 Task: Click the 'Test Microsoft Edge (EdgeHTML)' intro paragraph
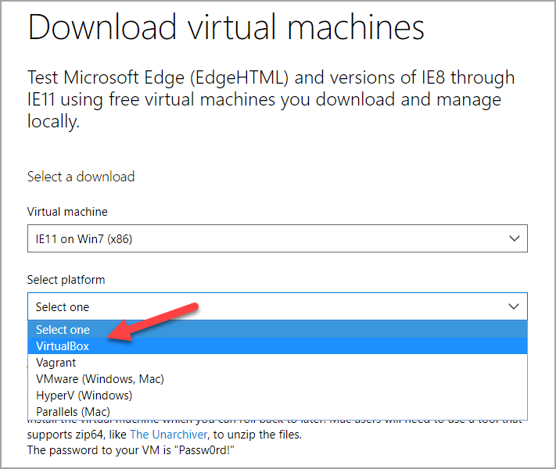point(271,99)
